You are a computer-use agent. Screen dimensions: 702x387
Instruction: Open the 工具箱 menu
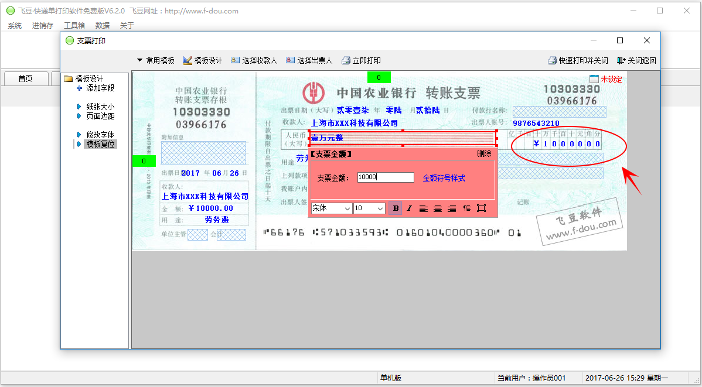pyautogui.click(x=74, y=26)
